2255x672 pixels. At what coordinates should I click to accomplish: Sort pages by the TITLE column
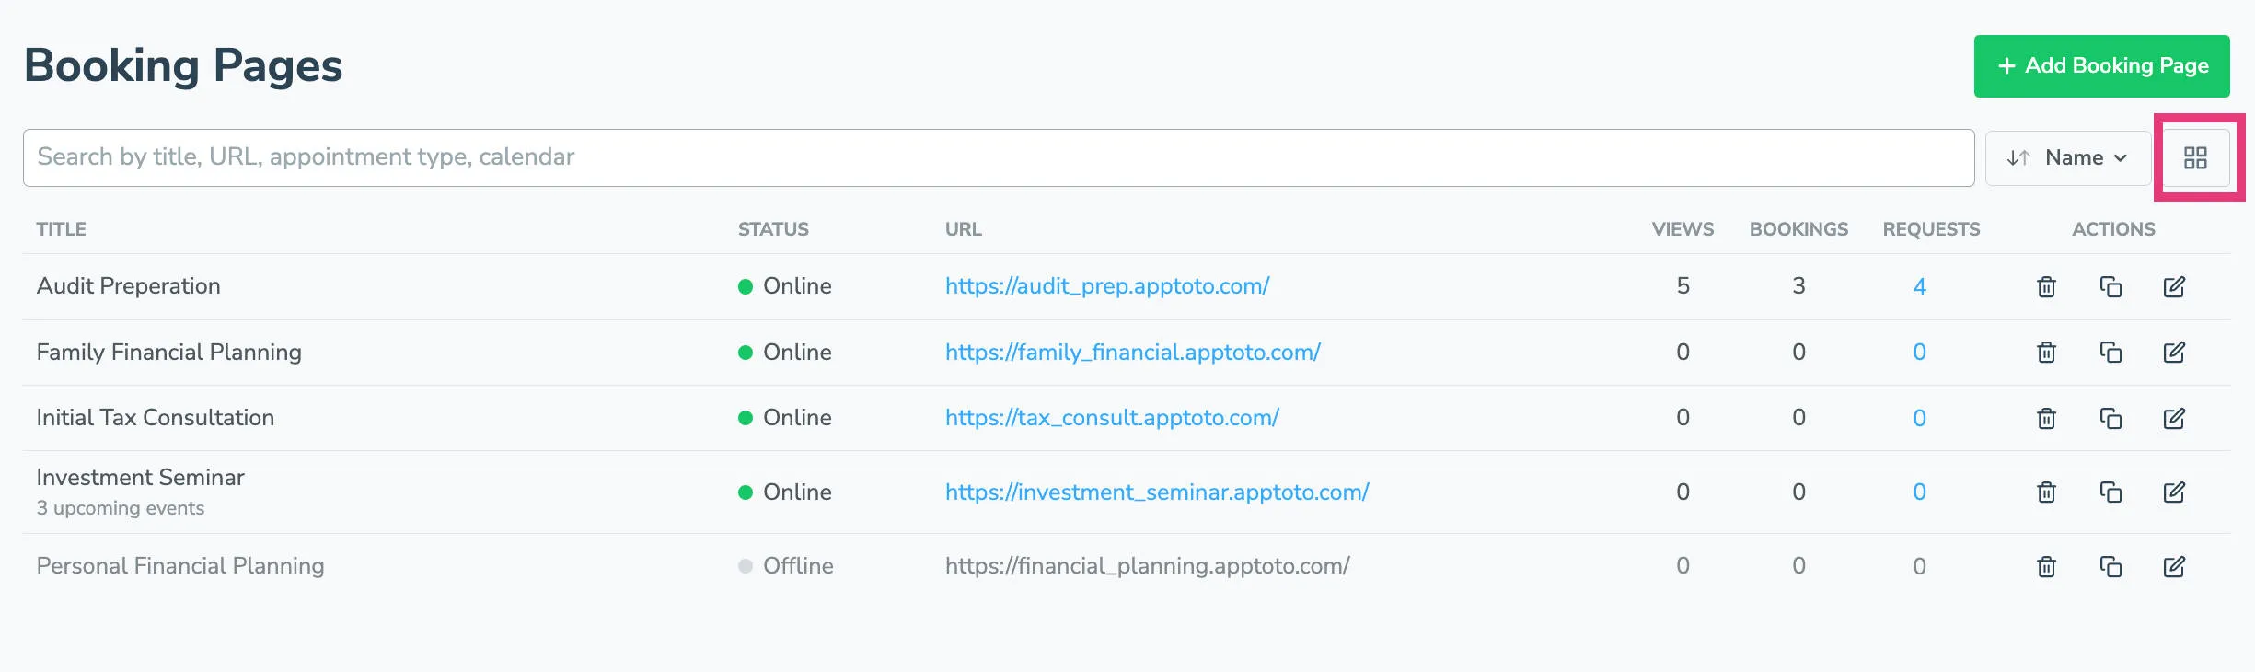[x=63, y=229]
